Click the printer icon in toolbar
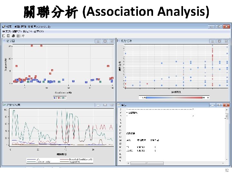Image resolution: width=232 pixels, height=174 pixels. click(x=13, y=36)
